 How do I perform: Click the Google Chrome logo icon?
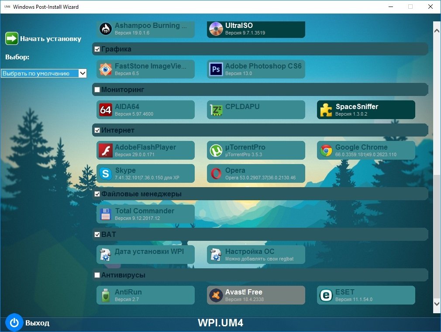326,151
